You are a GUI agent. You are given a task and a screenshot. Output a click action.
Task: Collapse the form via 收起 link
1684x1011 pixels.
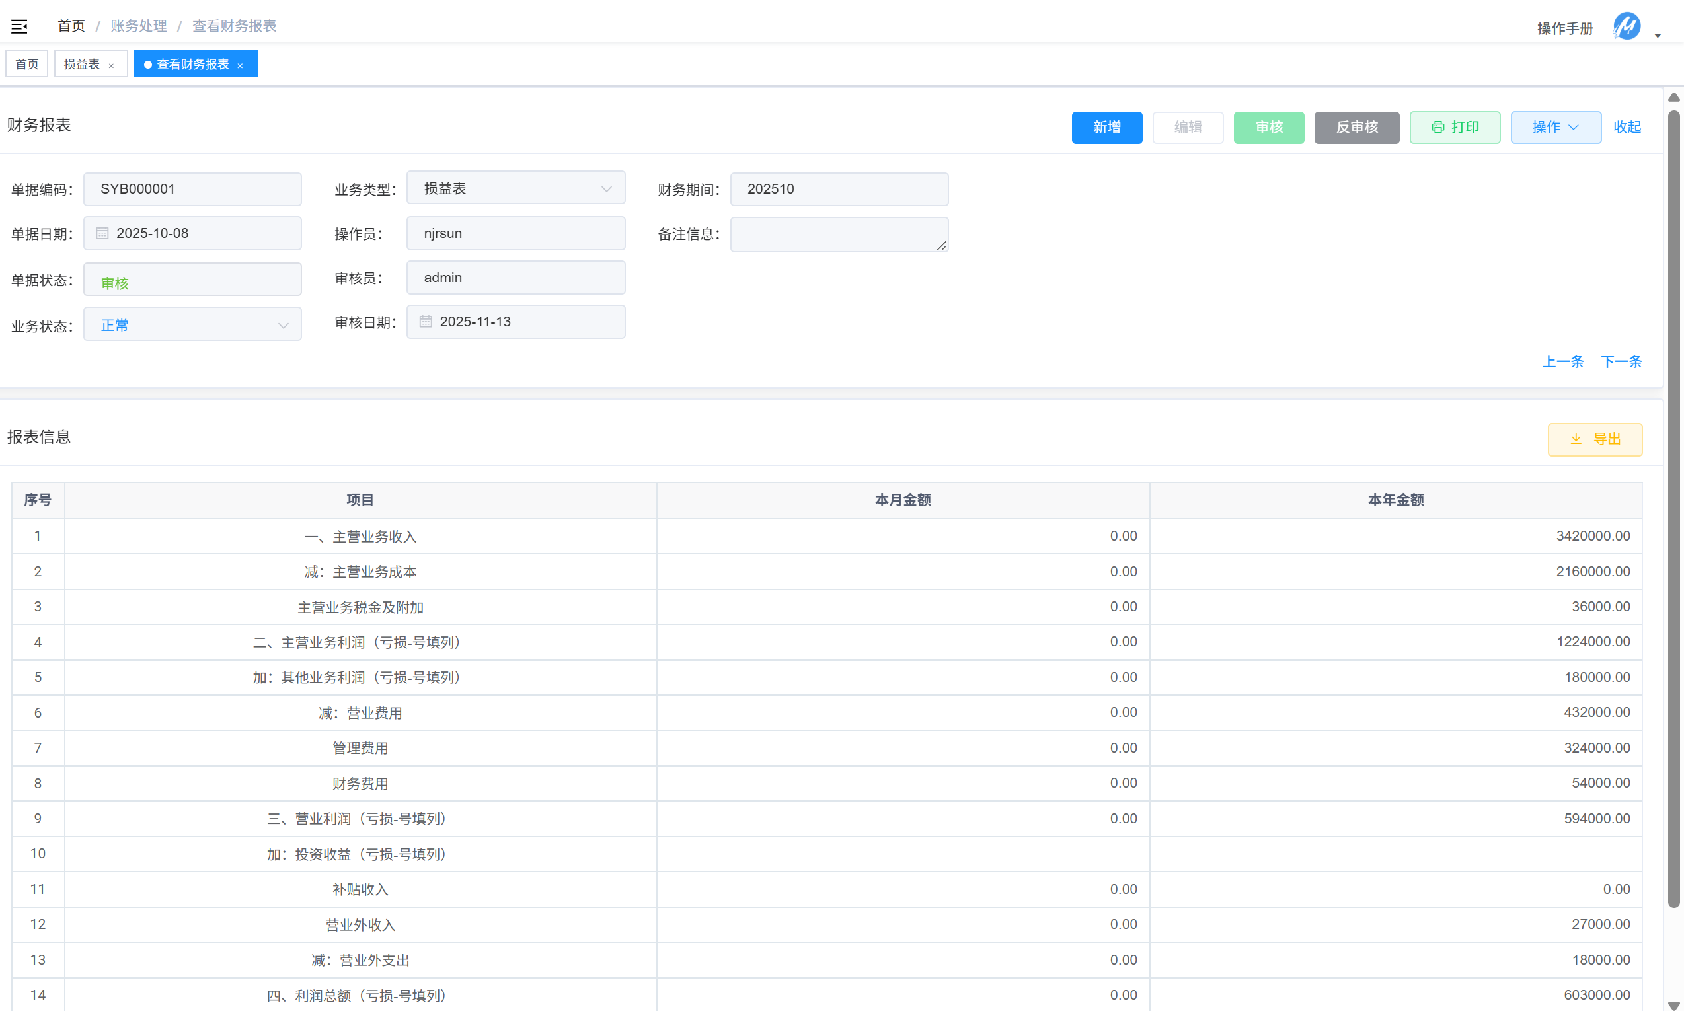coord(1627,128)
